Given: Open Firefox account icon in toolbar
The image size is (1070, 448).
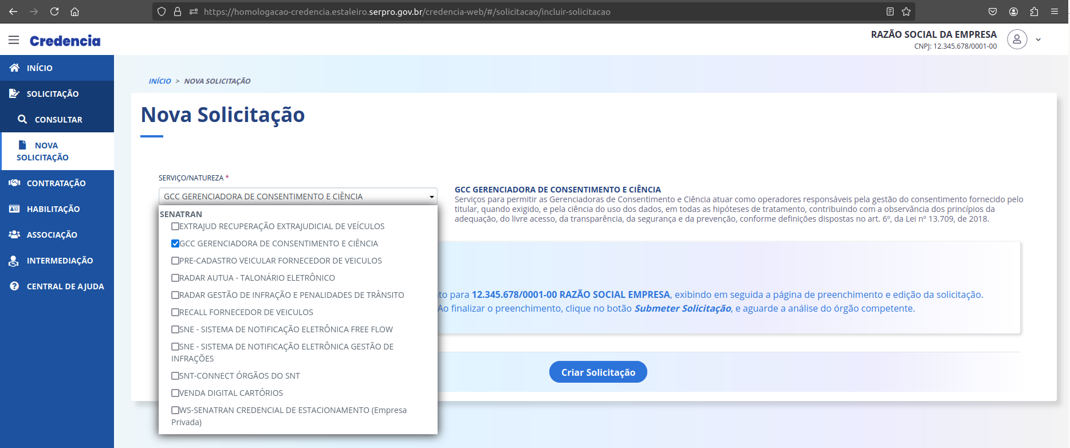Looking at the screenshot, I should pyautogui.click(x=1013, y=11).
